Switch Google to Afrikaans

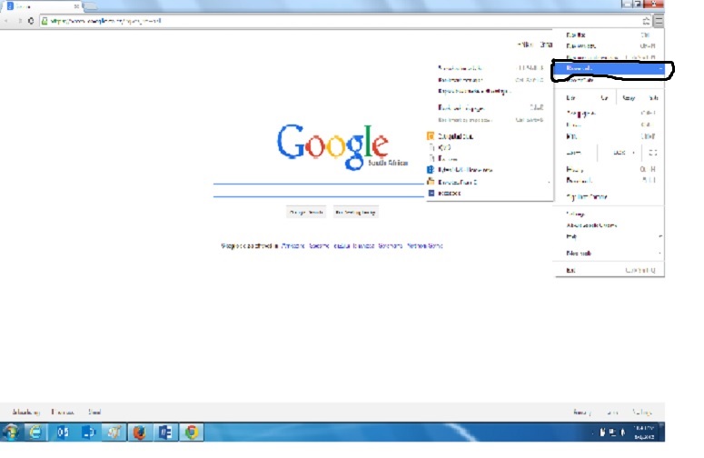click(x=293, y=246)
